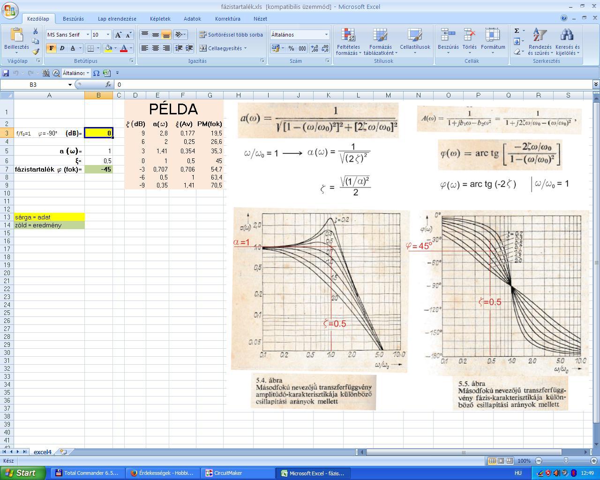This screenshot has height=480, width=600.
Task: Click the Office round button
Action: tap(10, 10)
